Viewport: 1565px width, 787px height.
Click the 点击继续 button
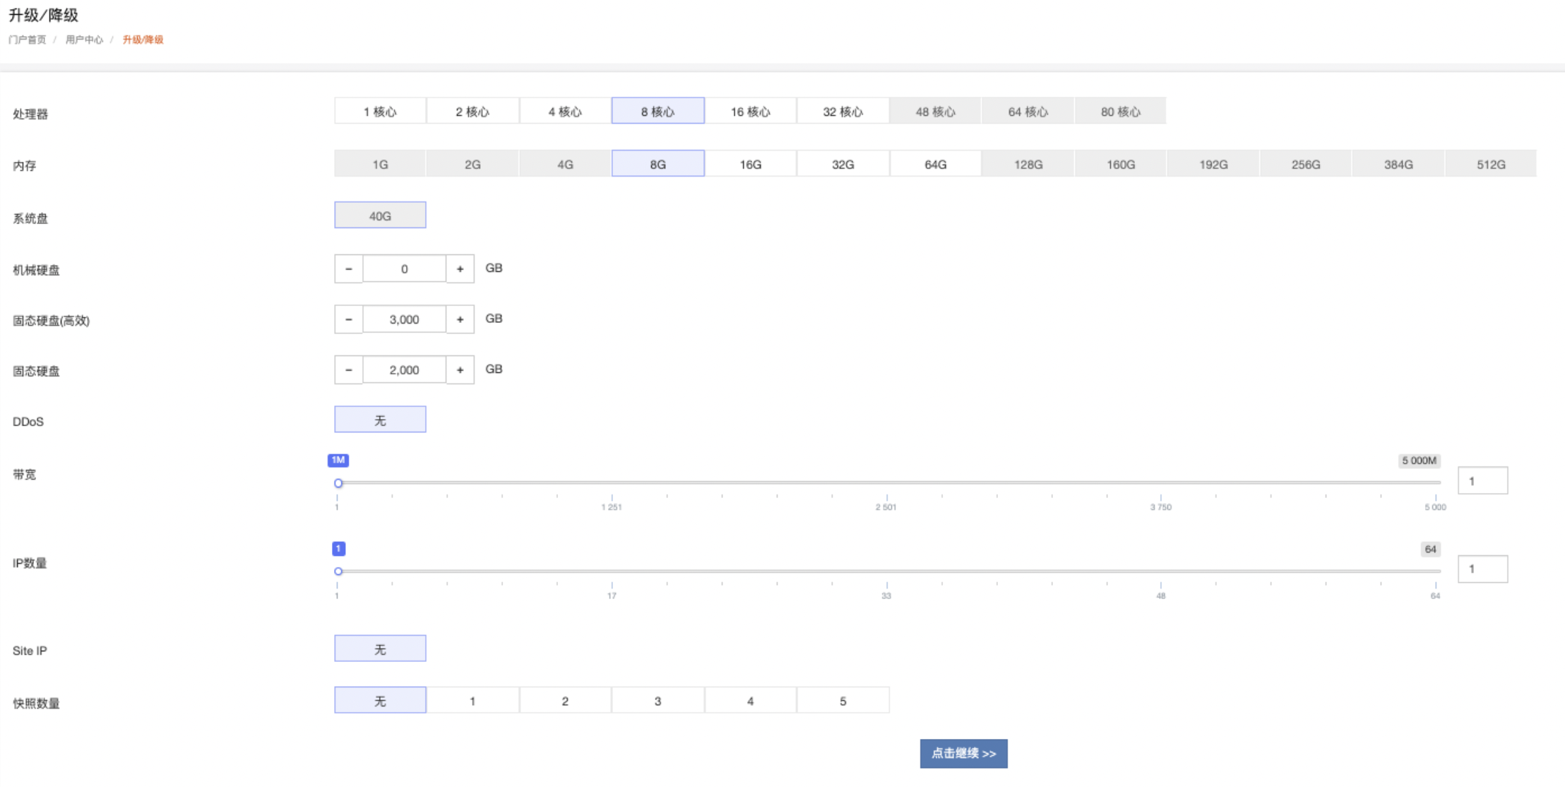click(963, 754)
